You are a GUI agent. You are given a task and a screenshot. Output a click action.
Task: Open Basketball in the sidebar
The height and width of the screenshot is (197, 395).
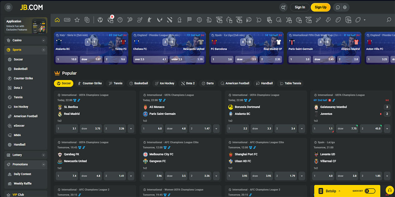pos(20,69)
